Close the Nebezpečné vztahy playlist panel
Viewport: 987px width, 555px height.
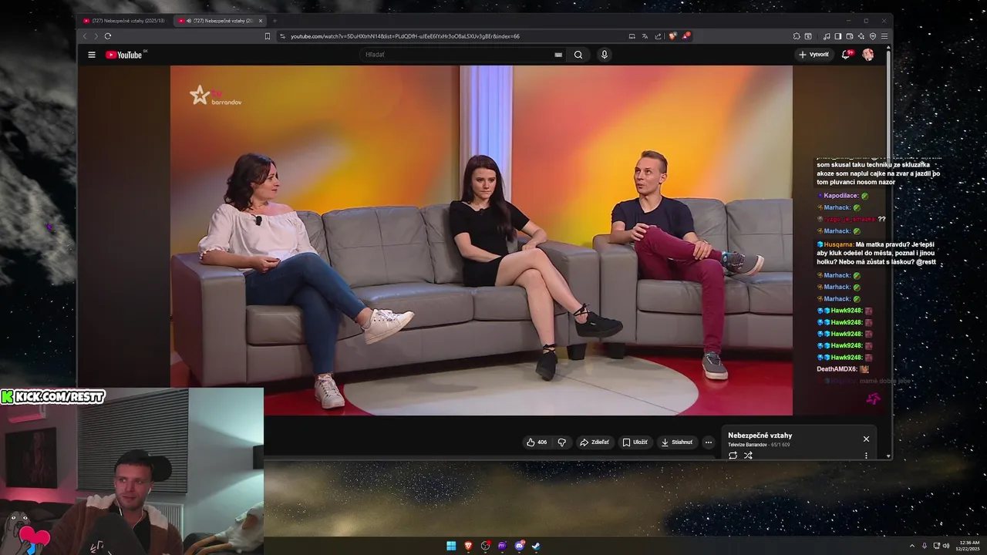pyautogui.click(x=866, y=439)
